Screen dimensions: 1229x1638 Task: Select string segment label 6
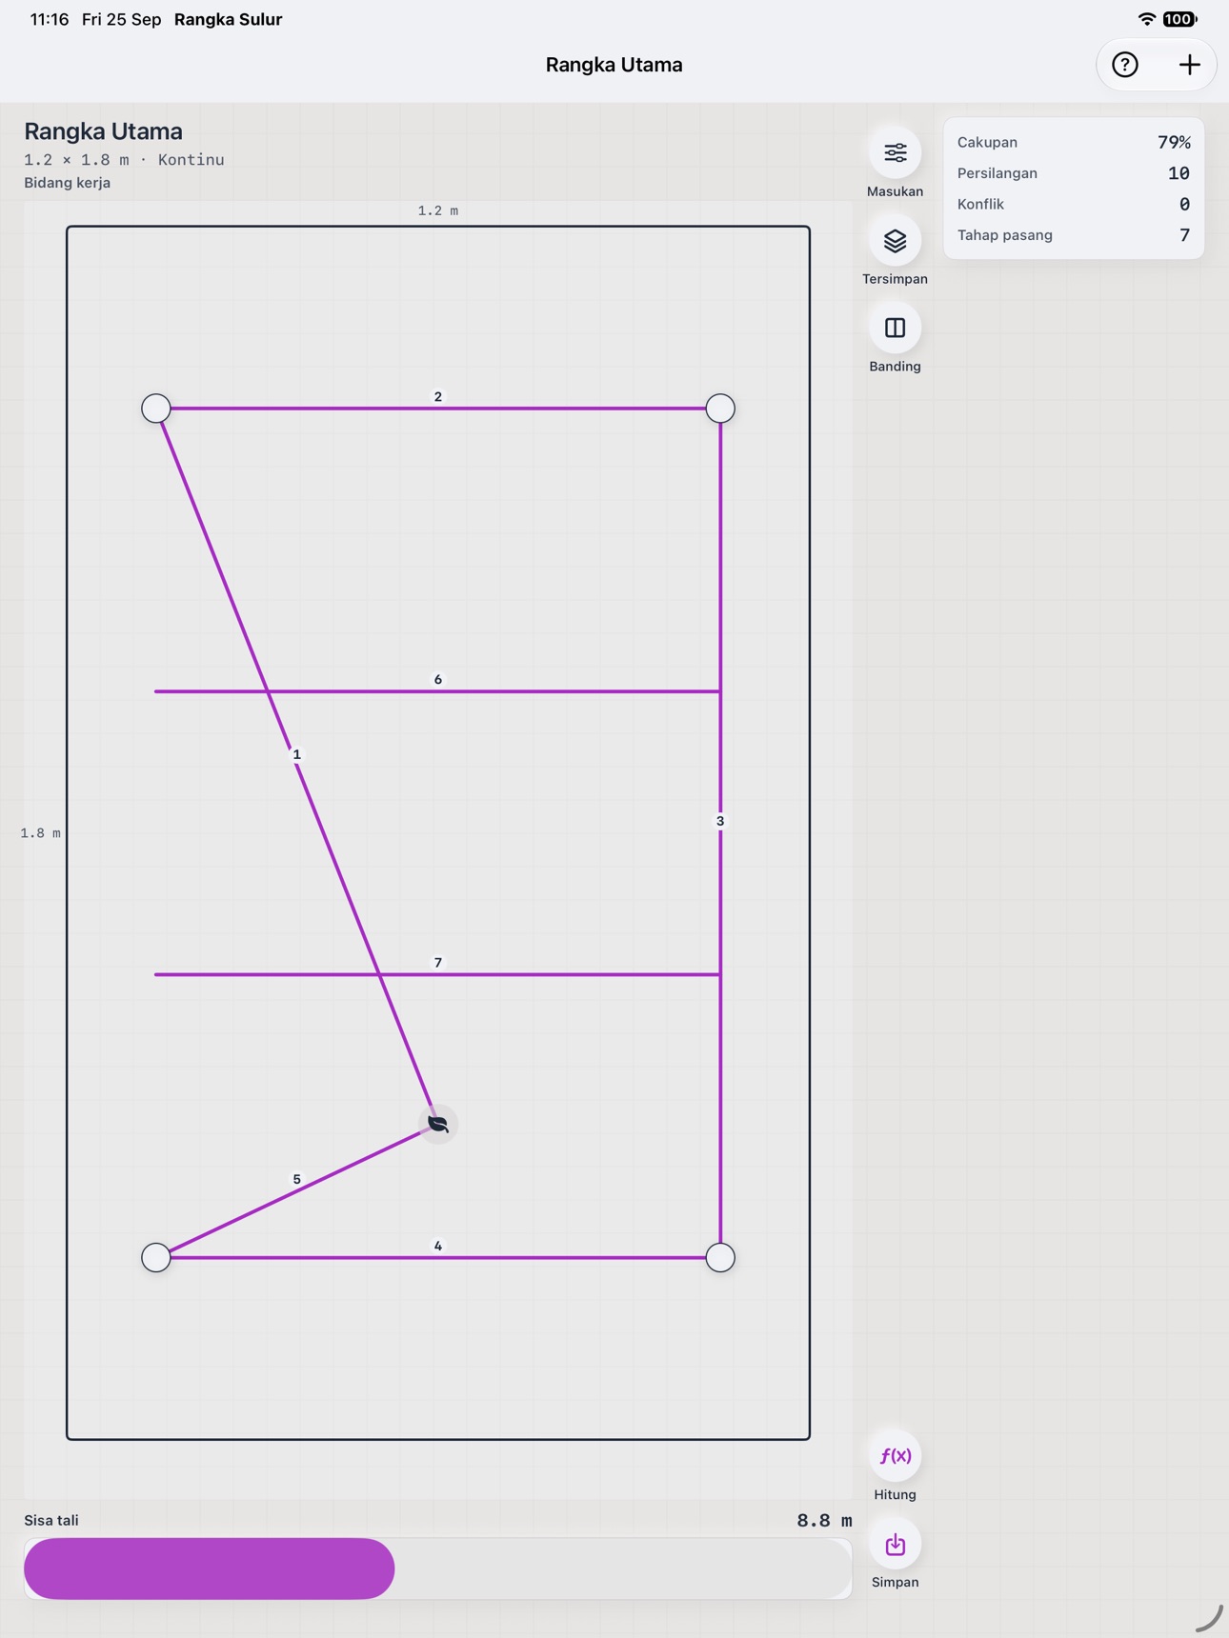(438, 679)
